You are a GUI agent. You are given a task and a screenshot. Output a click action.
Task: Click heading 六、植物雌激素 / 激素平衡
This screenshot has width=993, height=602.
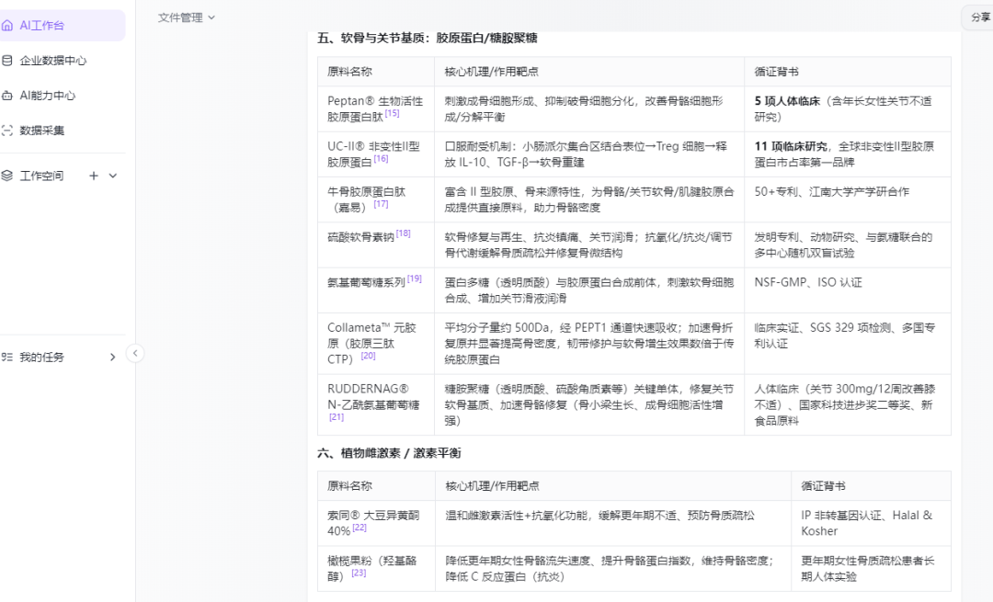[389, 453]
